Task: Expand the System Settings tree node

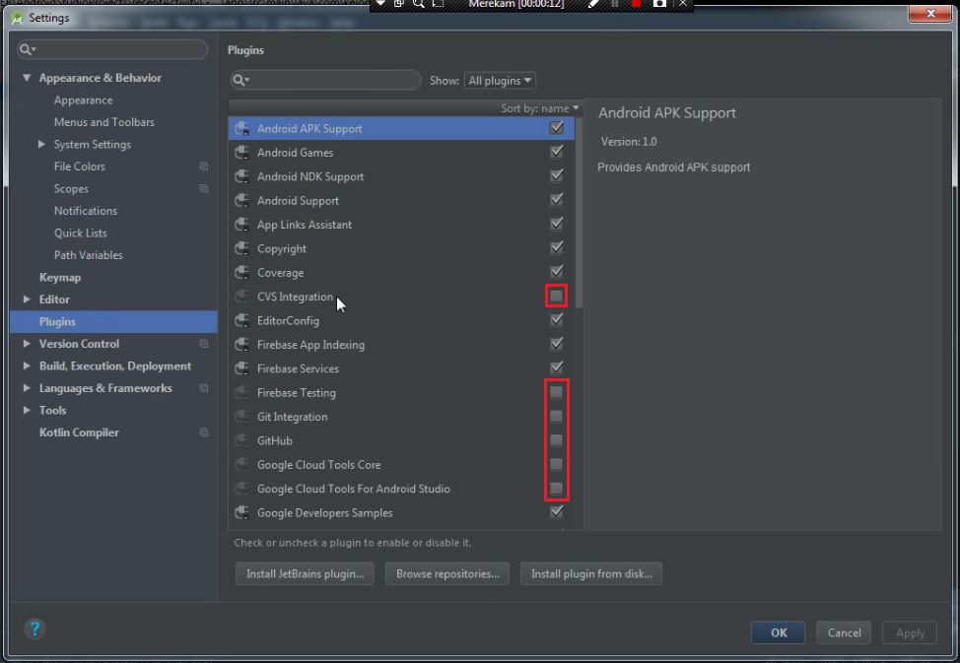Action: coord(41,144)
